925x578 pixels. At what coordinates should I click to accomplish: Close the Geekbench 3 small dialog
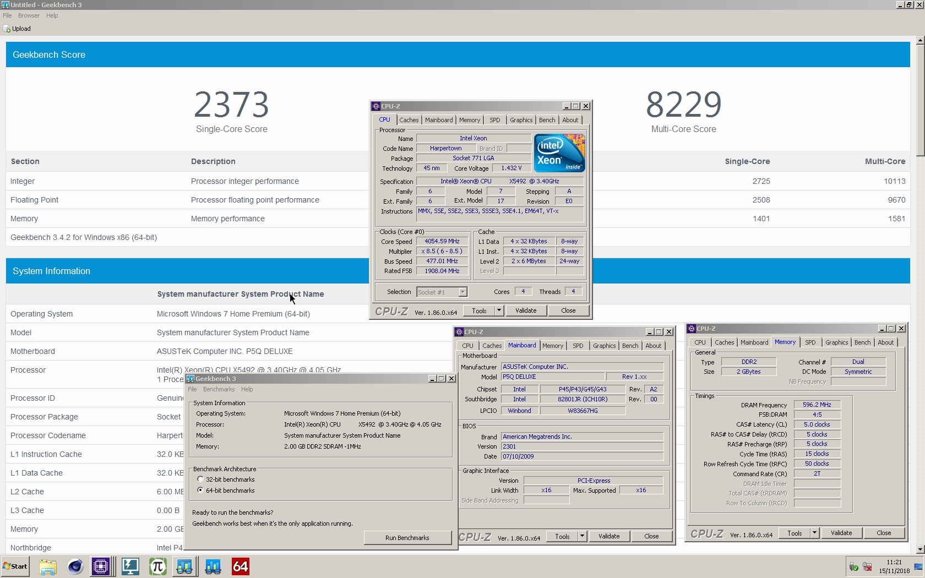point(451,379)
